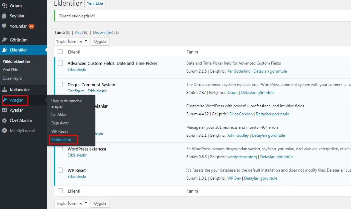Click Etkisizleştir under WP Reset
The height and width of the screenshot is (209, 351).
[77, 177]
